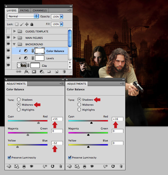Create a new group folder in Layers panel

[49, 72]
